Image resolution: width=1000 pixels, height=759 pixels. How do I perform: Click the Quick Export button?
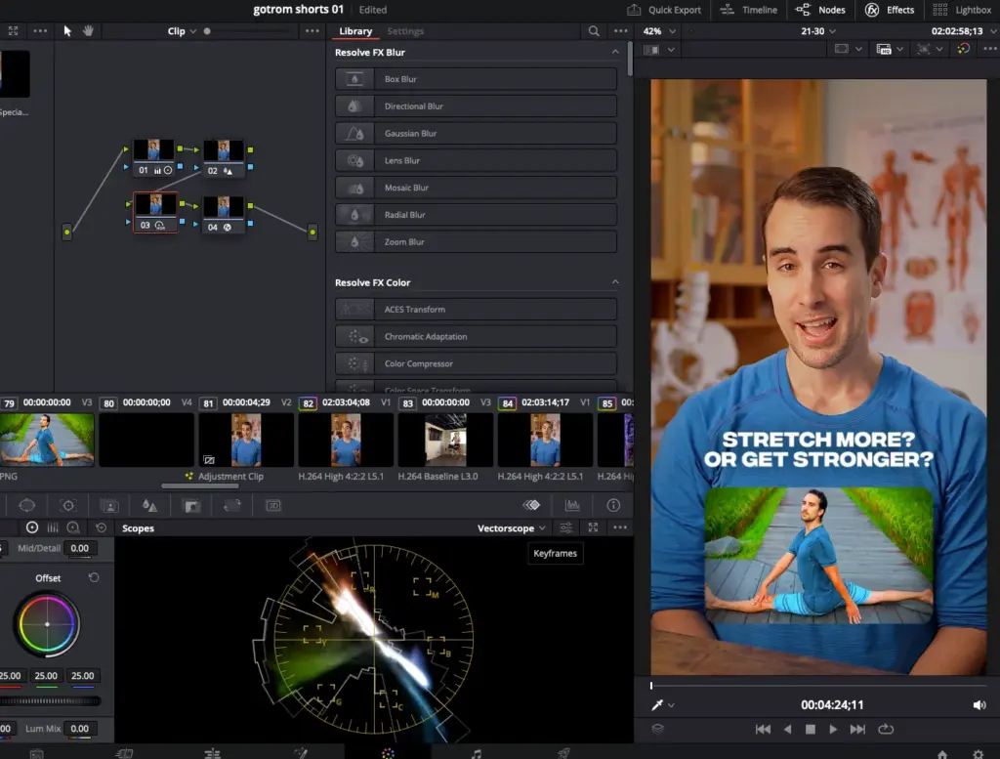665,11
